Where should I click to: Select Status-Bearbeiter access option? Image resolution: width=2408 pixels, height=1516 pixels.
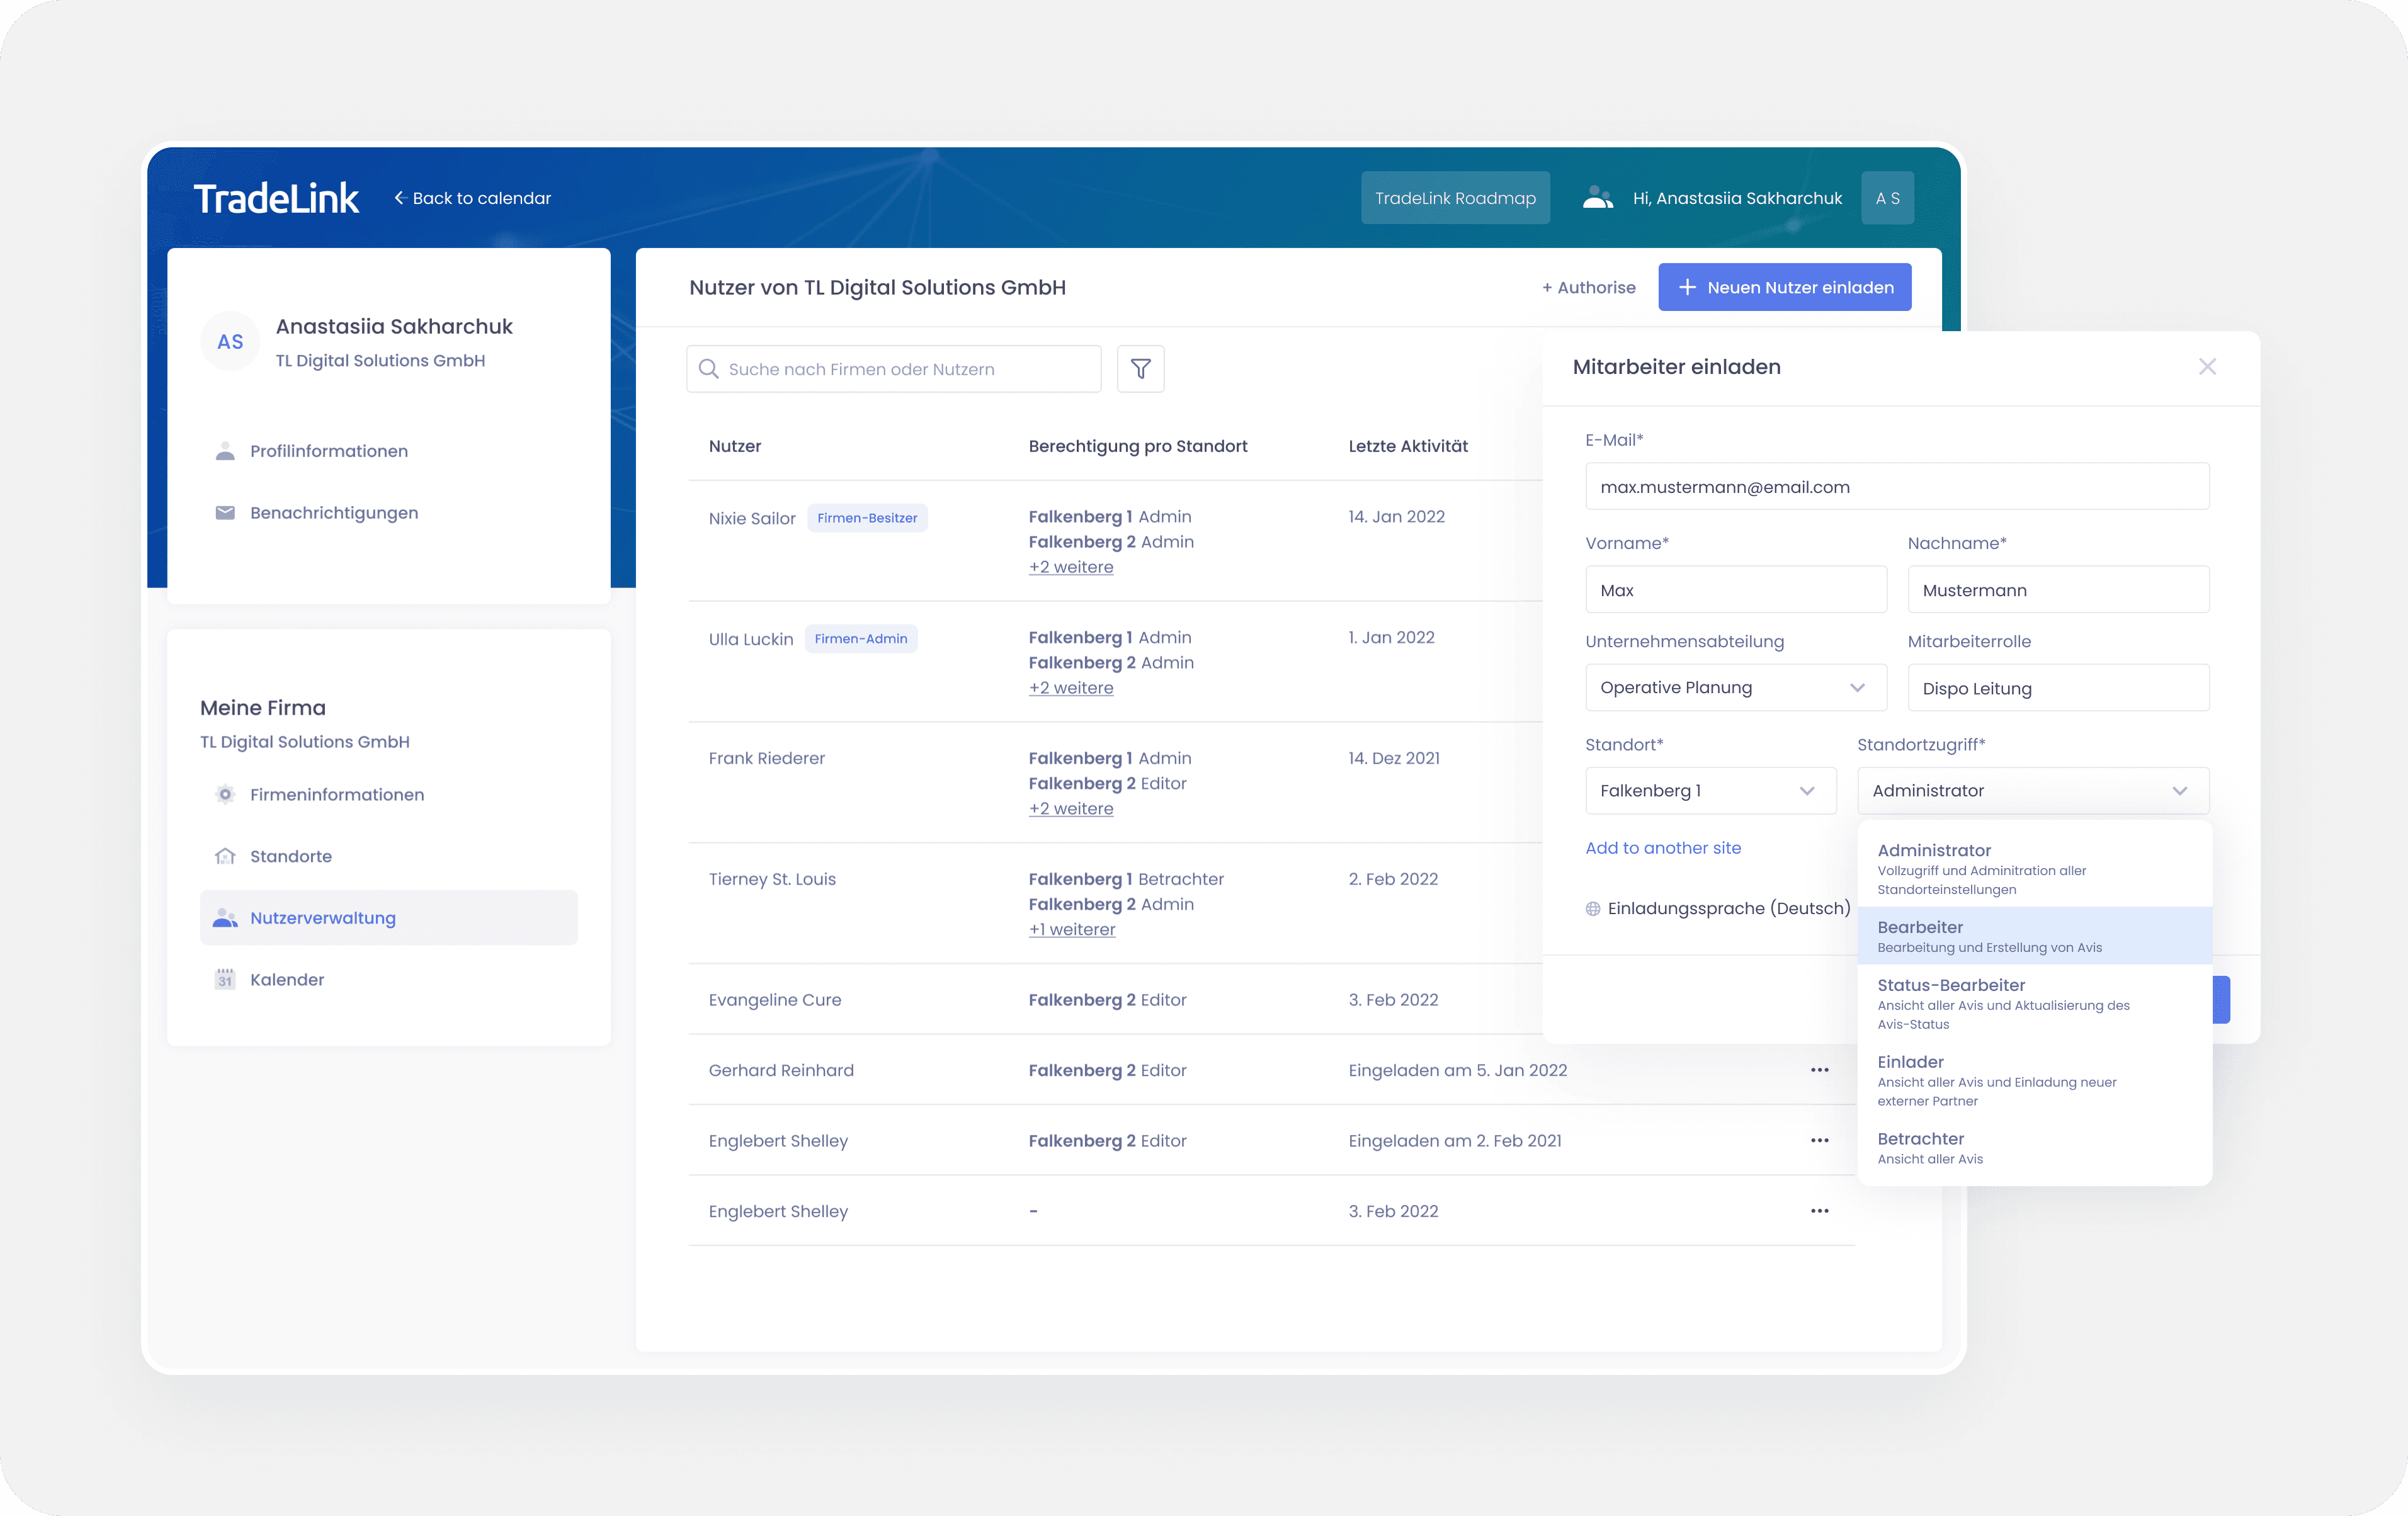pos(2033,1003)
